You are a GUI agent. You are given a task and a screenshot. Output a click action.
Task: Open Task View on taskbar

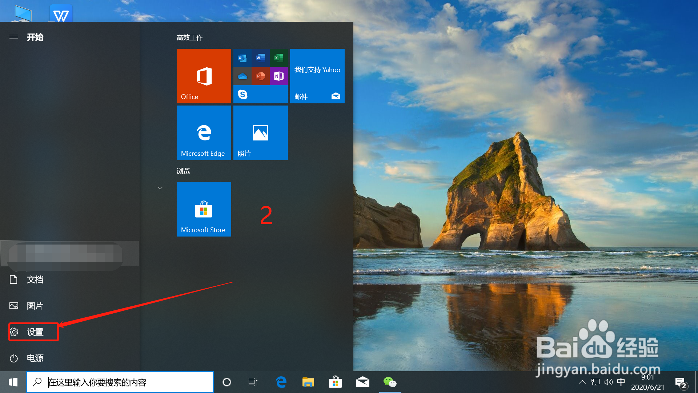253,382
